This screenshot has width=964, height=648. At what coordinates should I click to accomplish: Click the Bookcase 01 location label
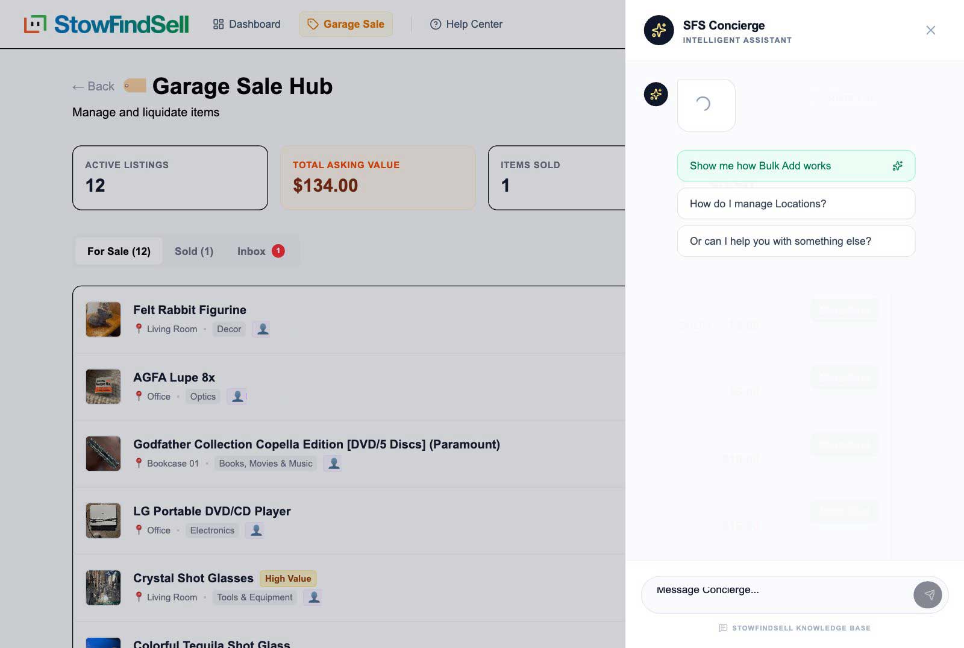coord(173,464)
